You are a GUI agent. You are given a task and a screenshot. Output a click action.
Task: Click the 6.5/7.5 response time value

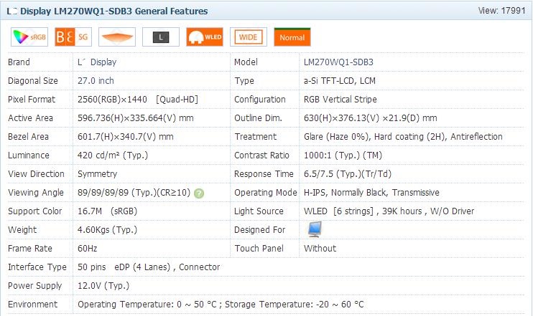[x=348, y=174]
